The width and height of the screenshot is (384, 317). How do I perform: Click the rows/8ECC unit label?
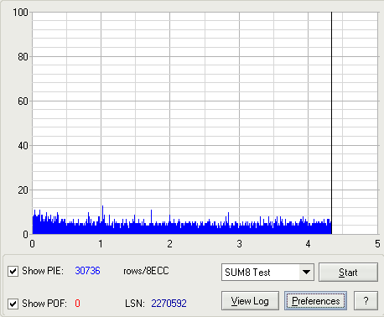pyautogui.click(x=146, y=271)
